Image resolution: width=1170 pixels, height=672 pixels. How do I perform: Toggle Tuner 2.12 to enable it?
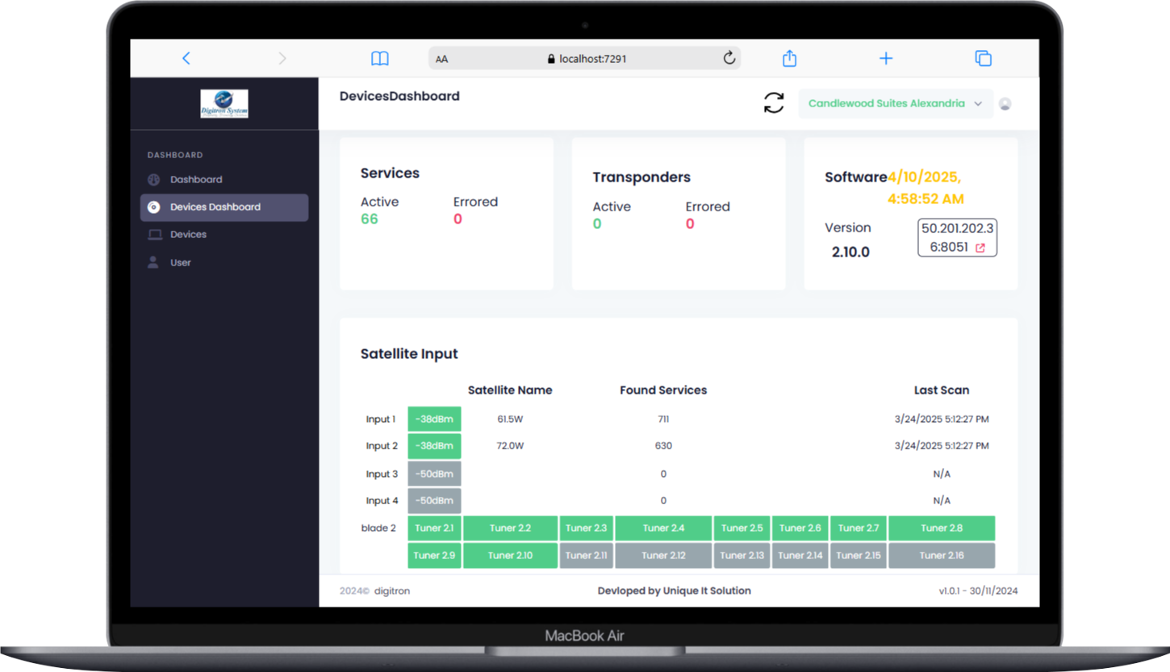pyautogui.click(x=662, y=555)
